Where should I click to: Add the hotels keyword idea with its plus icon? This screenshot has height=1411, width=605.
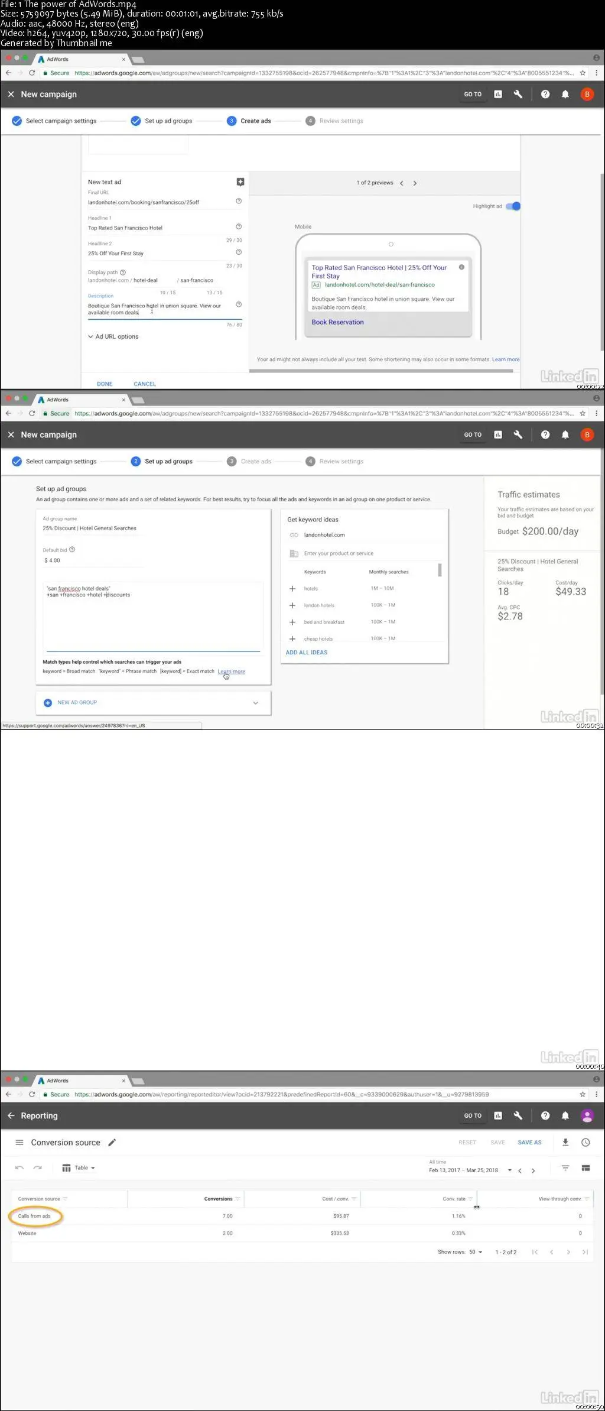(292, 589)
